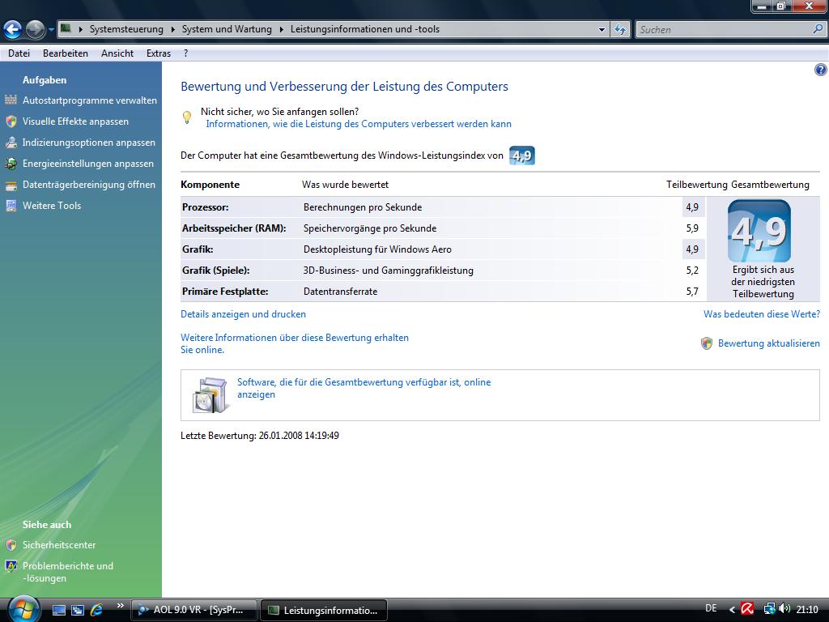Select the Prozessor row label

[x=205, y=207]
